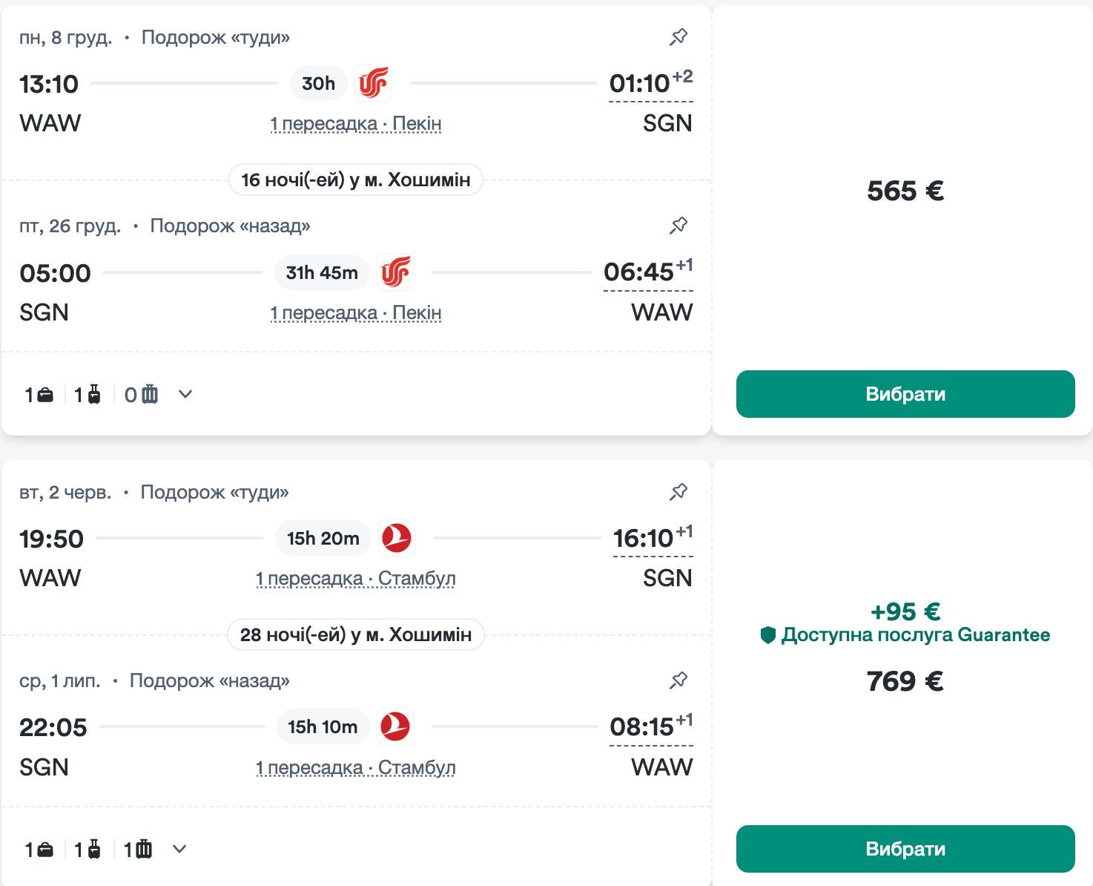Click Air China logo on 31h 45m flight
The height and width of the screenshot is (886, 1093).
pos(395,272)
